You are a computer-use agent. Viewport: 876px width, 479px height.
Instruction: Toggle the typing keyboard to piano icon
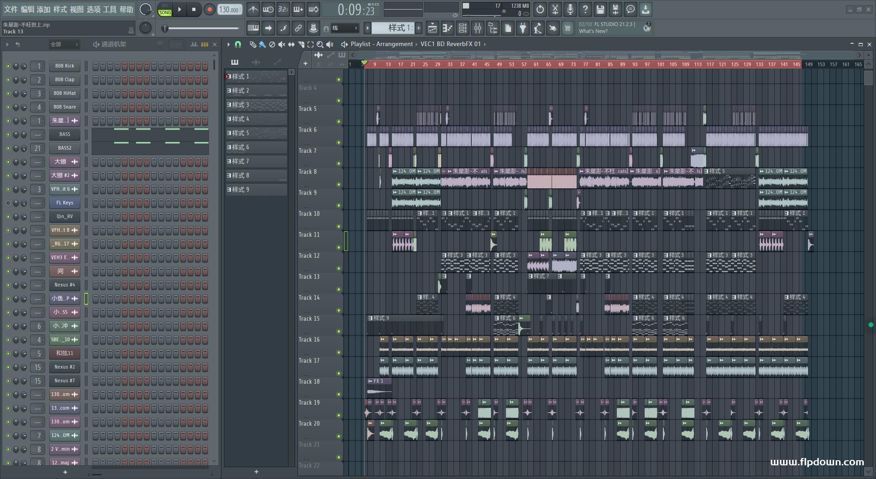(253, 28)
